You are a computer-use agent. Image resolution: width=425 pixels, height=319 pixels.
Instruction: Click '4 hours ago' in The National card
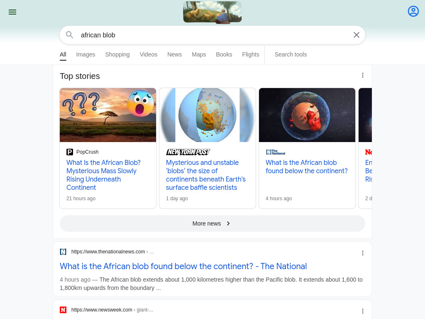pyautogui.click(x=278, y=198)
